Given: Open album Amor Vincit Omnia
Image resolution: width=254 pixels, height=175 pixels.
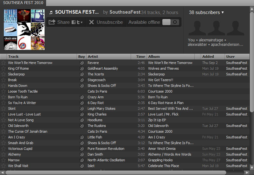Looking at the screenshot, I should [162, 149].
